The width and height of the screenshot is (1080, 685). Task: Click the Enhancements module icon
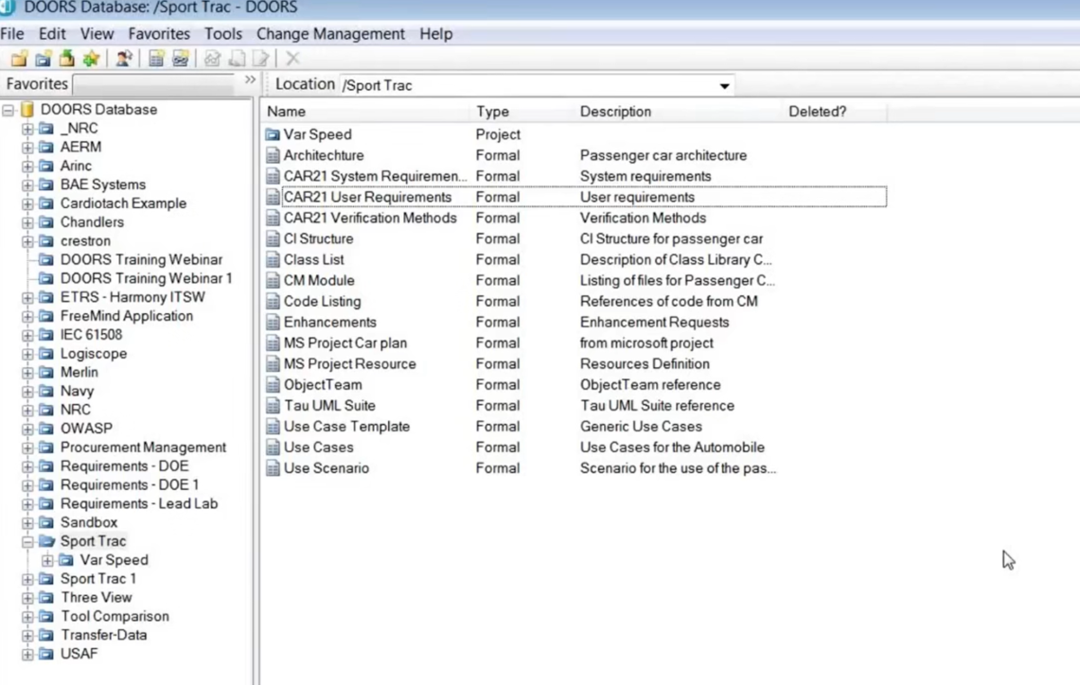coord(273,323)
